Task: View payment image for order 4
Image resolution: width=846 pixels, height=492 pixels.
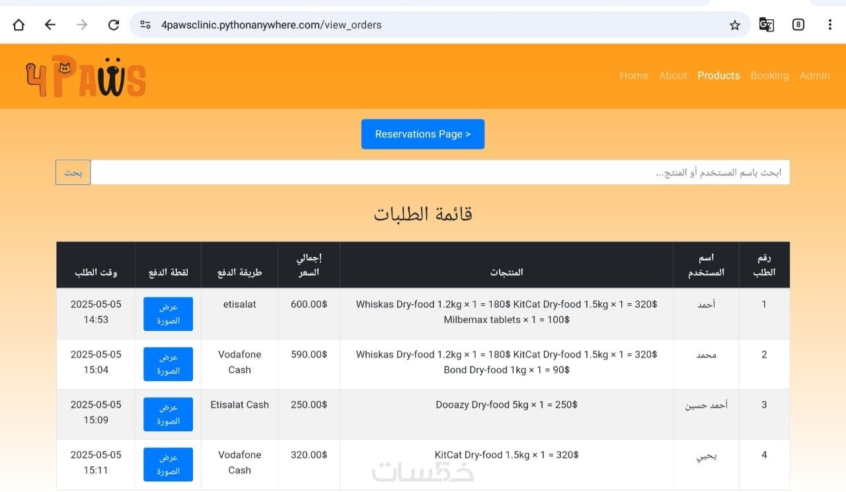Action: coord(168,464)
